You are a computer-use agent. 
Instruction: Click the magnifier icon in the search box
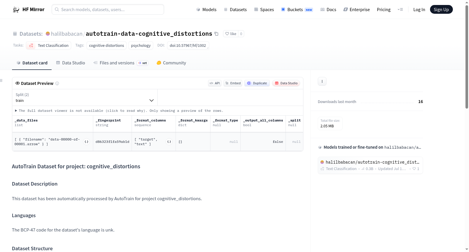pyautogui.click(x=57, y=9)
